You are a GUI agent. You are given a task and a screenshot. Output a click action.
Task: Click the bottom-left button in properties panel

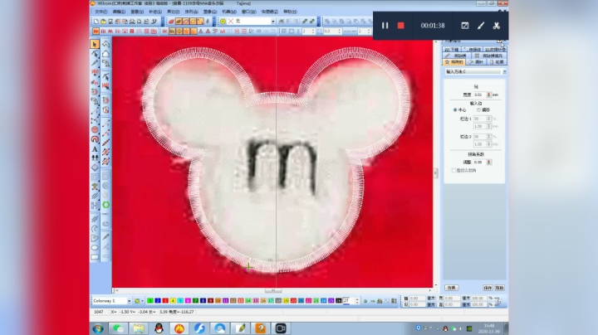click(452, 288)
